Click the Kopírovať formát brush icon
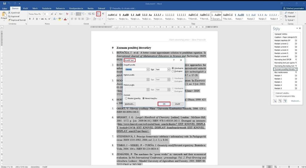The height and width of the screenshot is (168, 306). (9, 20)
